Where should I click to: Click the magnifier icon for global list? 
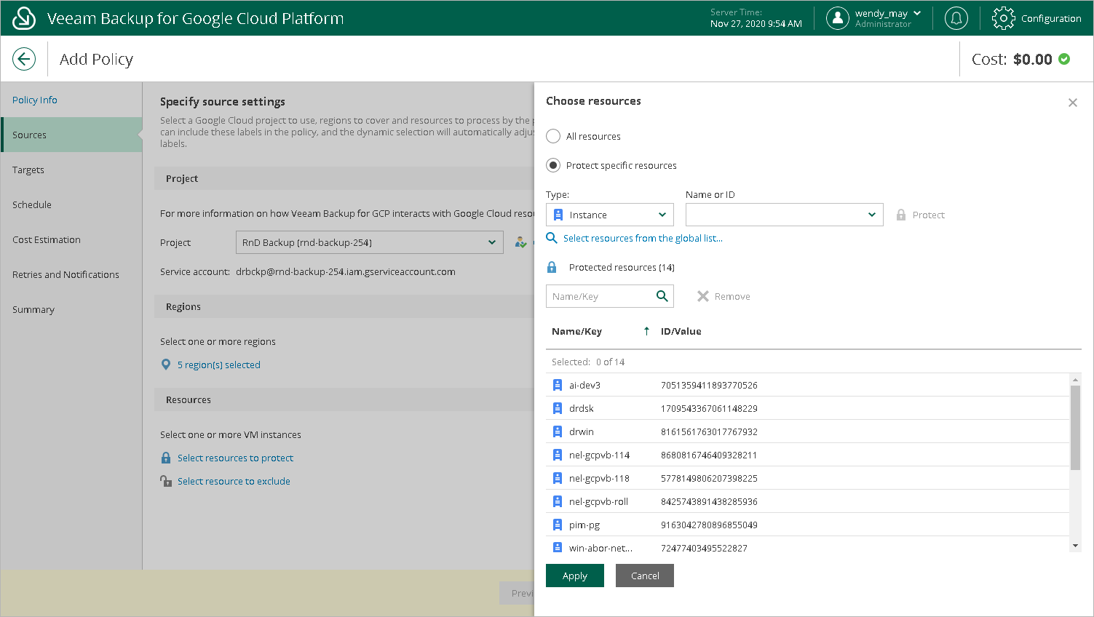coord(552,238)
